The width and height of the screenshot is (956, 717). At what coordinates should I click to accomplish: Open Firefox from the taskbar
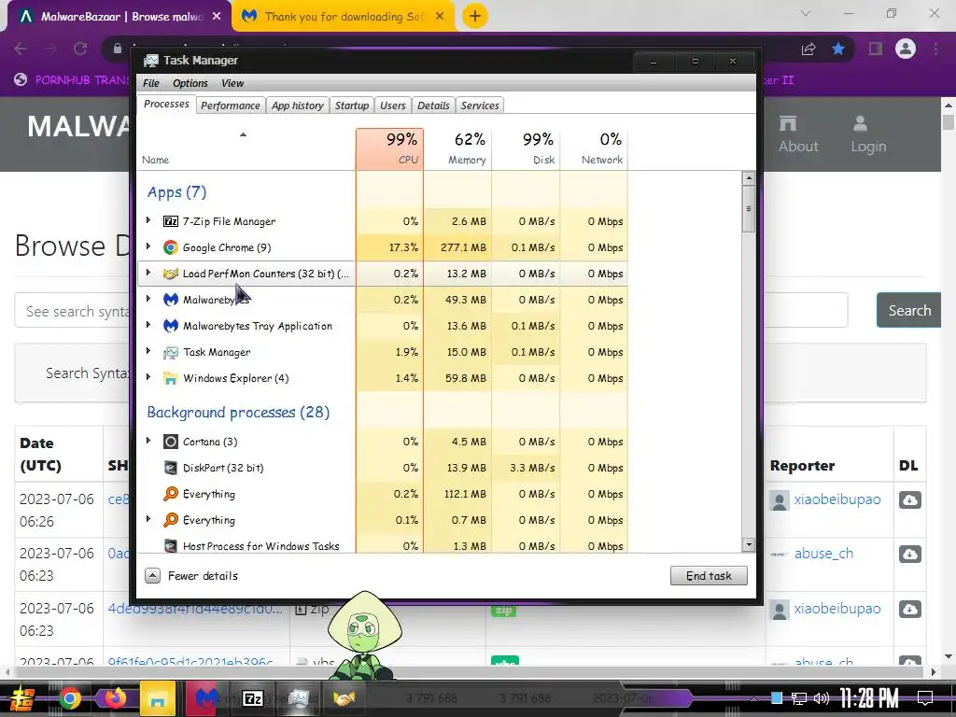(x=115, y=698)
